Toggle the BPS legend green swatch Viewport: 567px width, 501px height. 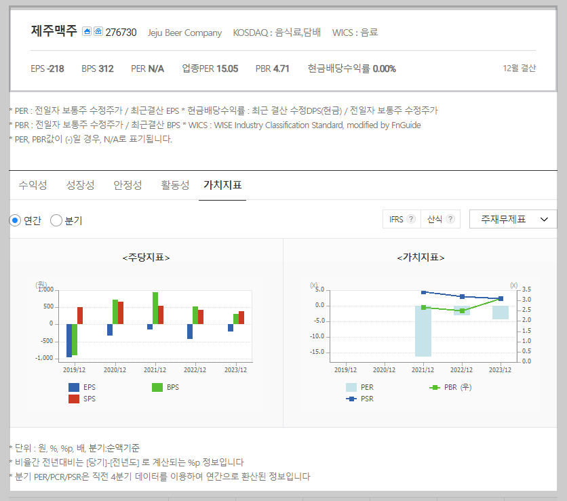[157, 388]
